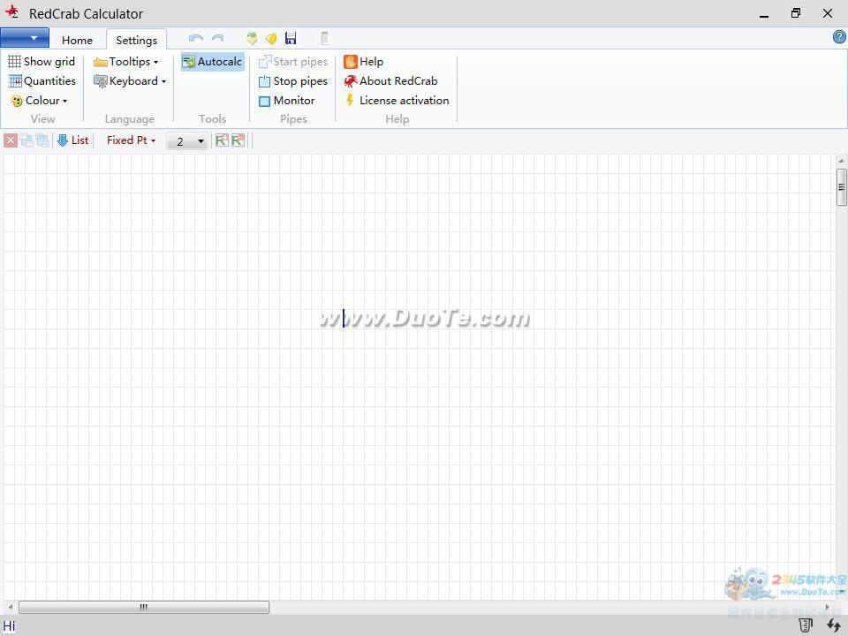Toggle the pipes Monitor

pyautogui.click(x=286, y=101)
